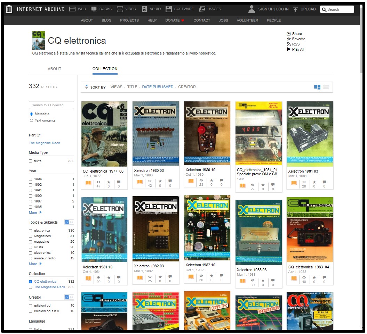
Task: Open the COLLECTION tab
Action: click(105, 69)
